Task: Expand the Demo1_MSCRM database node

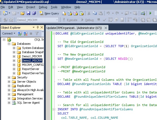Action: 14,56
